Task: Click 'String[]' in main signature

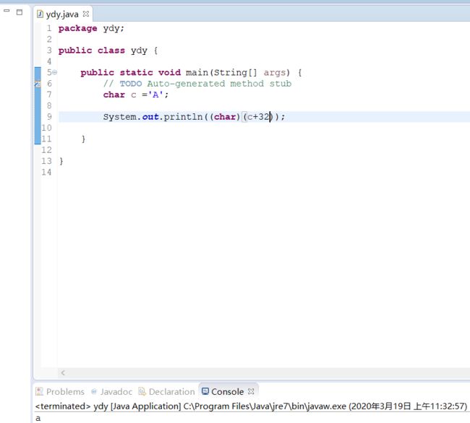Action: coord(235,72)
